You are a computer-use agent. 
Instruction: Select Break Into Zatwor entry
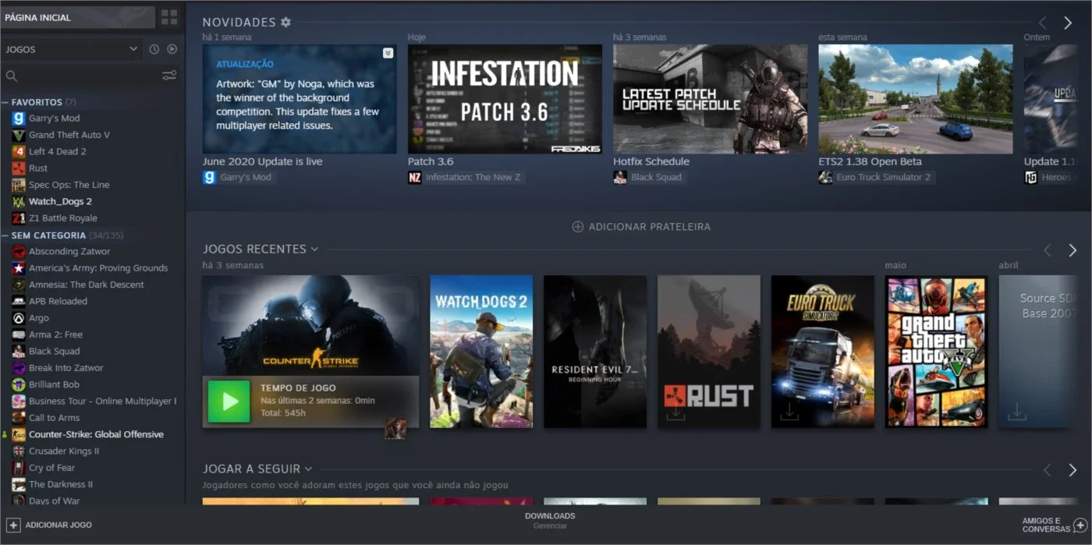click(66, 368)
